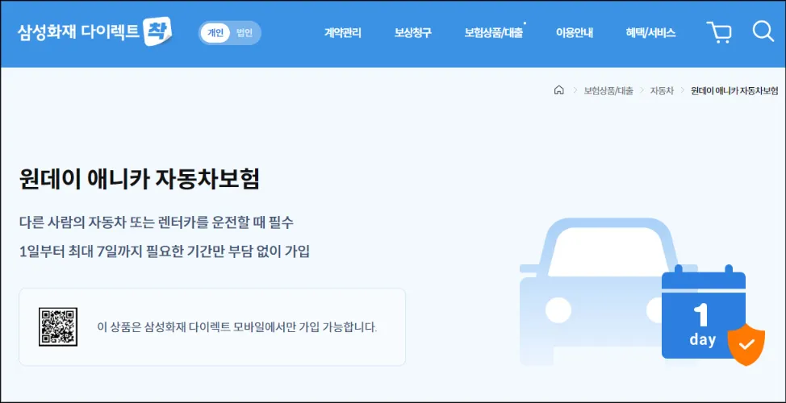The width and height of the screenshot is (786, 403).
Task: Click text 다른 사람의 자동차 또는 렌터카를 운전할 때 필수
Action: coord(157,222)
